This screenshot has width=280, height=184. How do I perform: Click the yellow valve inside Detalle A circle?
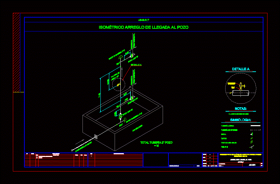[240, 86]
